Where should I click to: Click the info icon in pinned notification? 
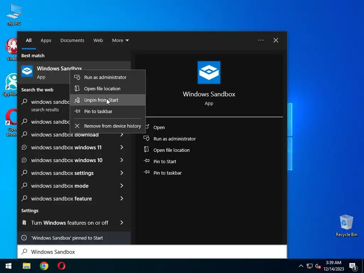pyautogui.click(x=24, y=238)
